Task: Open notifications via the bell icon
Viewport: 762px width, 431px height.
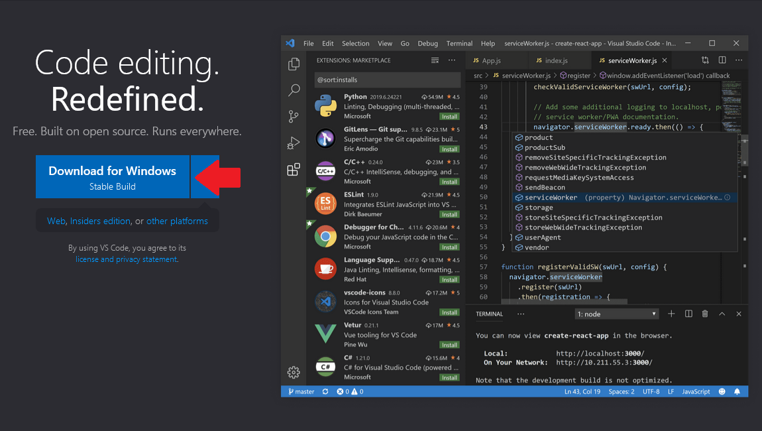Action: point(737,391)
